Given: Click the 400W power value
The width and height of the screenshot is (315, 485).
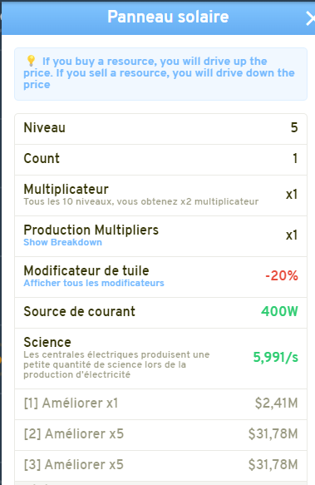Looking at the screenshot, I should pos(279,311).
